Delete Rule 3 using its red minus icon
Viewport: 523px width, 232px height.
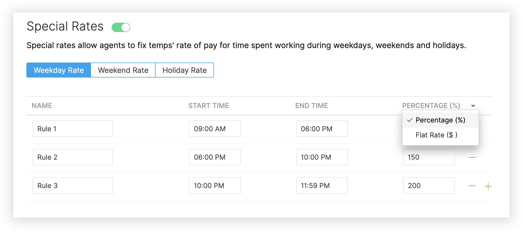[x=472, y=186]
